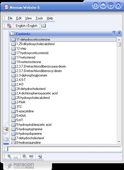Open the Help menu
Screen dimensions: 124x170
(x=50, y=18)
